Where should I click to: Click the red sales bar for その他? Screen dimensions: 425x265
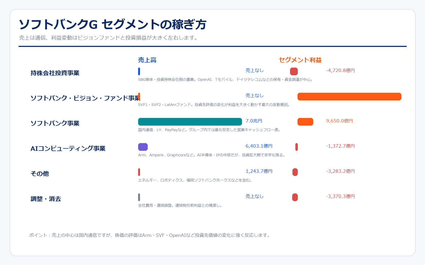[x=139, y=172]
